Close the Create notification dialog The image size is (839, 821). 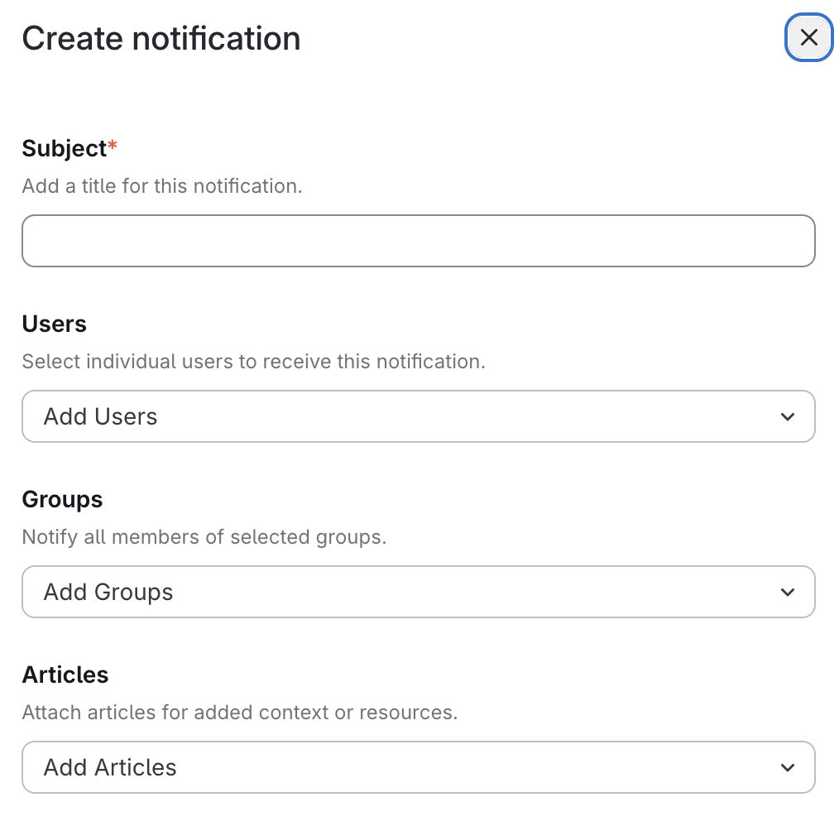[x=808, y=37]
